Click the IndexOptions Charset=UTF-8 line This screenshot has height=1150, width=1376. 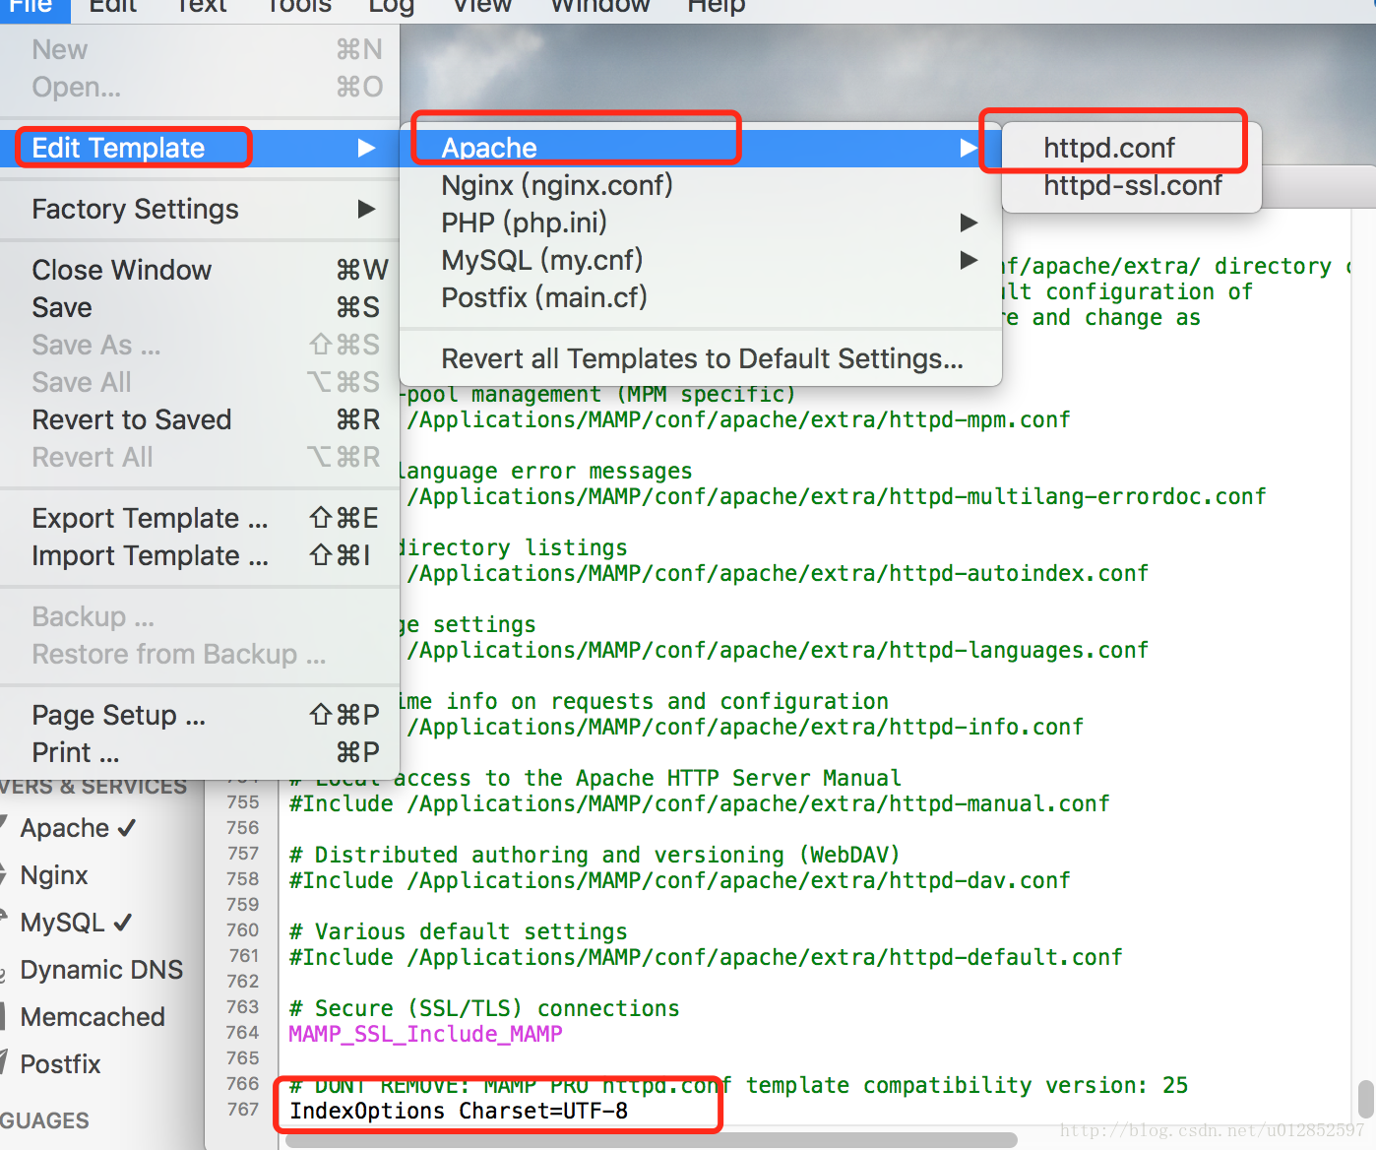(459, 1111)
